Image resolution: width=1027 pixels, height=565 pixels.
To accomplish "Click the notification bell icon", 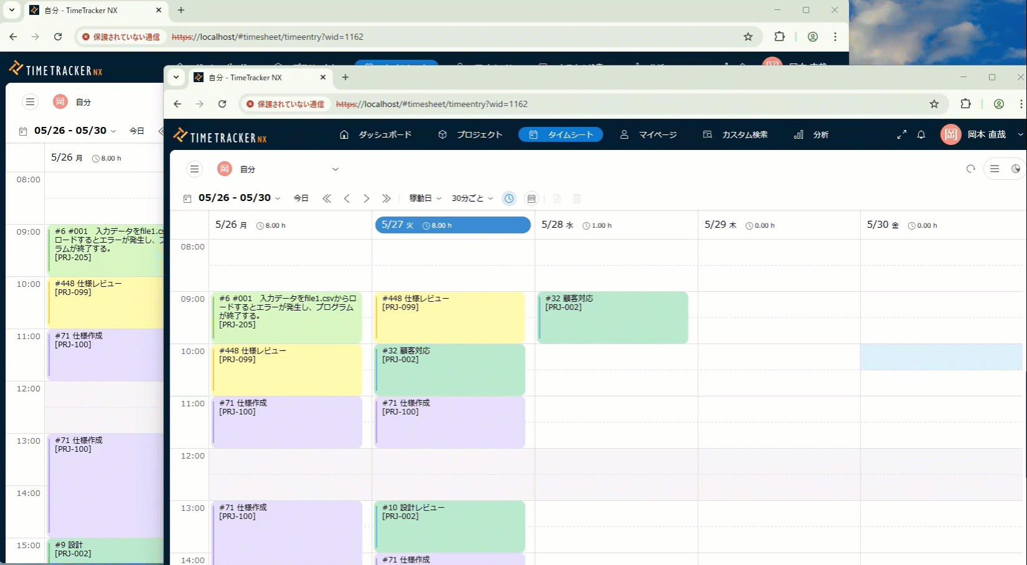I will pyautogui.click(x=921, y=135).
